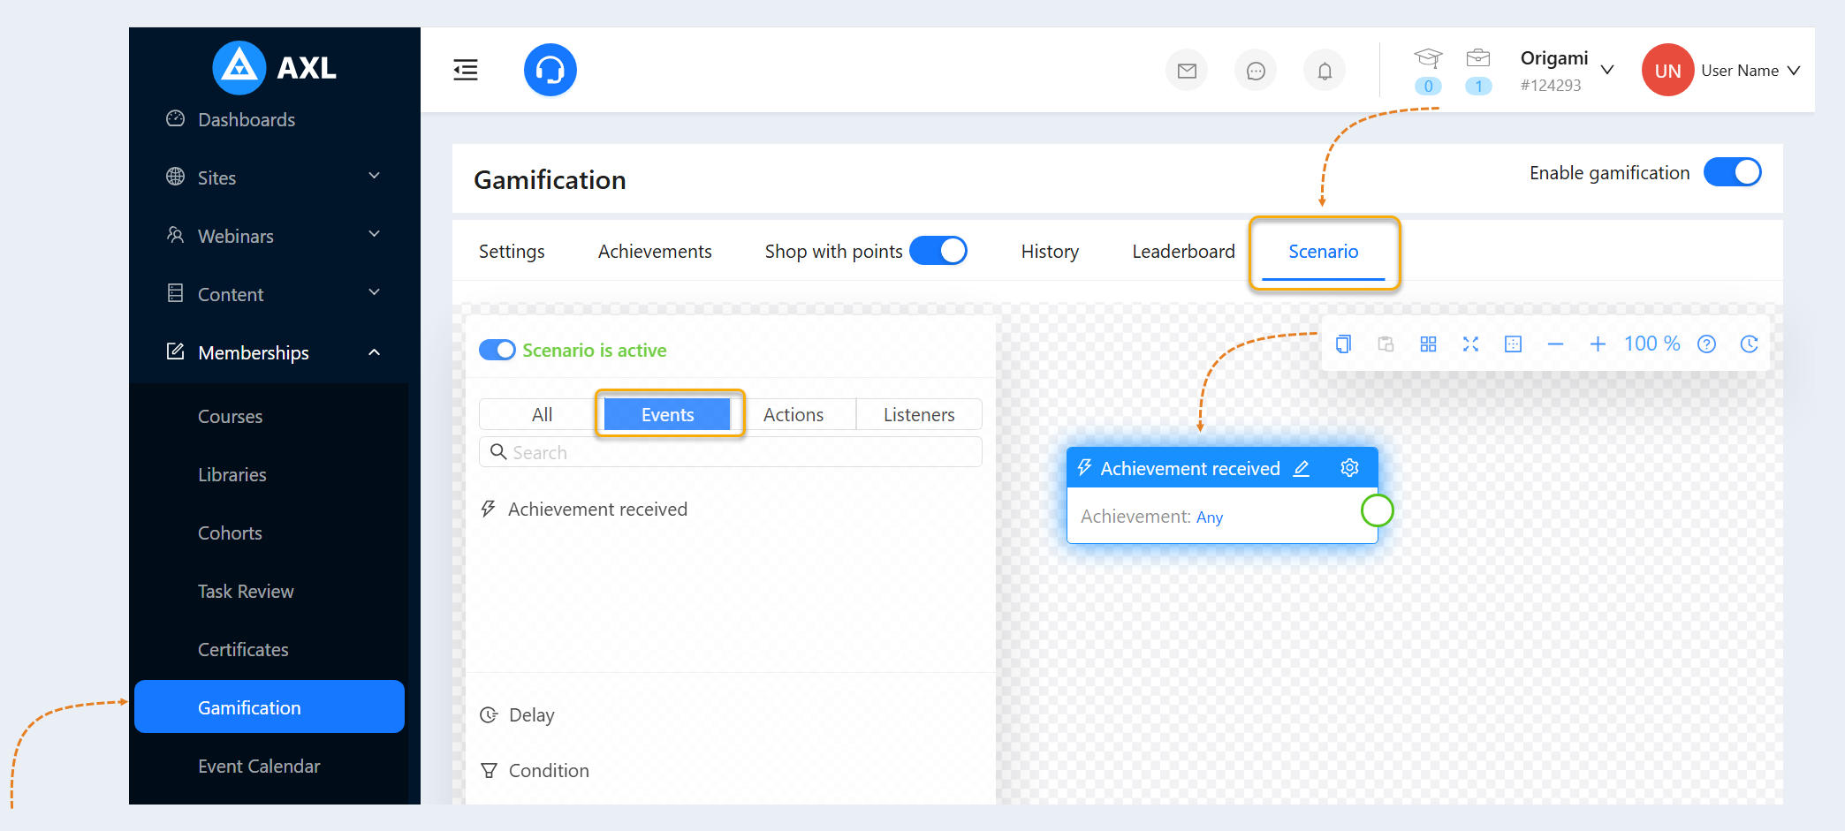The width and height of the screenshot is (1845, 831).
Task: Toggle the Enable gamification switch
Action: coord(1732,172)
